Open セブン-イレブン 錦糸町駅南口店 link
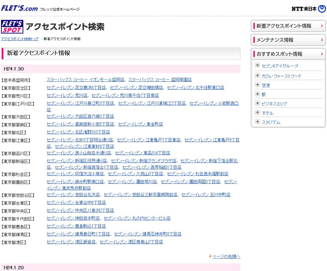 pos(75,182)
